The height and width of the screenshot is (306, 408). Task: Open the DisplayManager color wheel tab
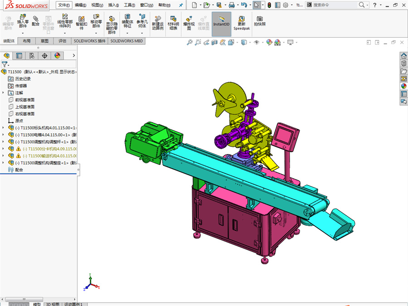pos(57,56)
